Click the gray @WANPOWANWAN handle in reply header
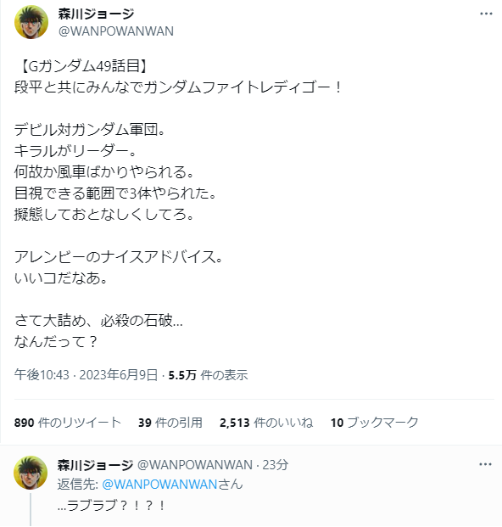 [195, 465]
